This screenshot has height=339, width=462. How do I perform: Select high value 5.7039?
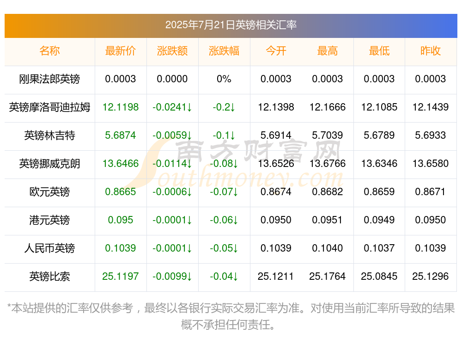(x=328, y=136)
